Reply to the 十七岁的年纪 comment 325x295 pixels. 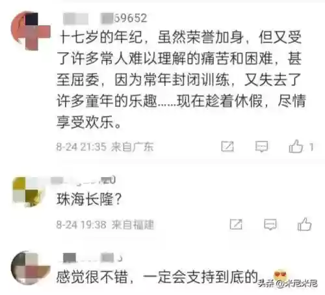pos(261,147)
